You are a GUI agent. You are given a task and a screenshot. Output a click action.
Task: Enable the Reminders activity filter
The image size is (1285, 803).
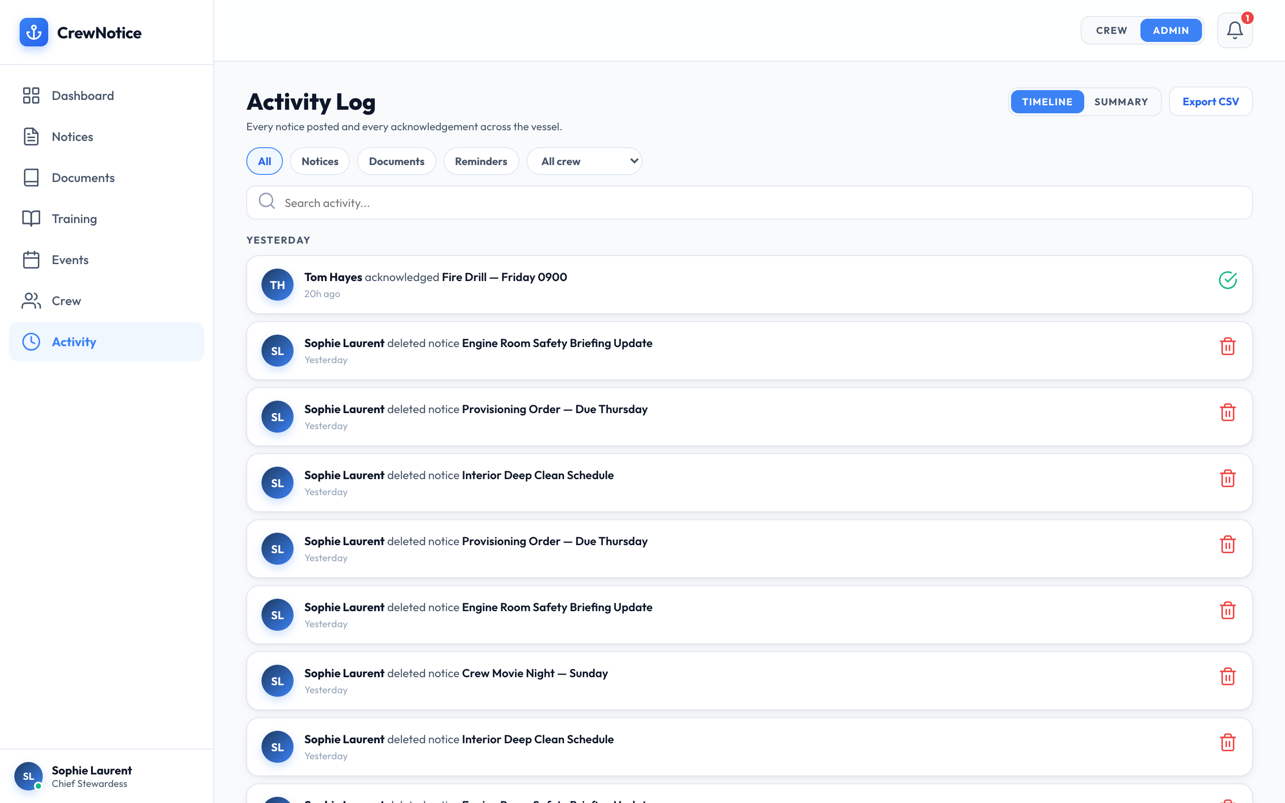tap(481, 161)
